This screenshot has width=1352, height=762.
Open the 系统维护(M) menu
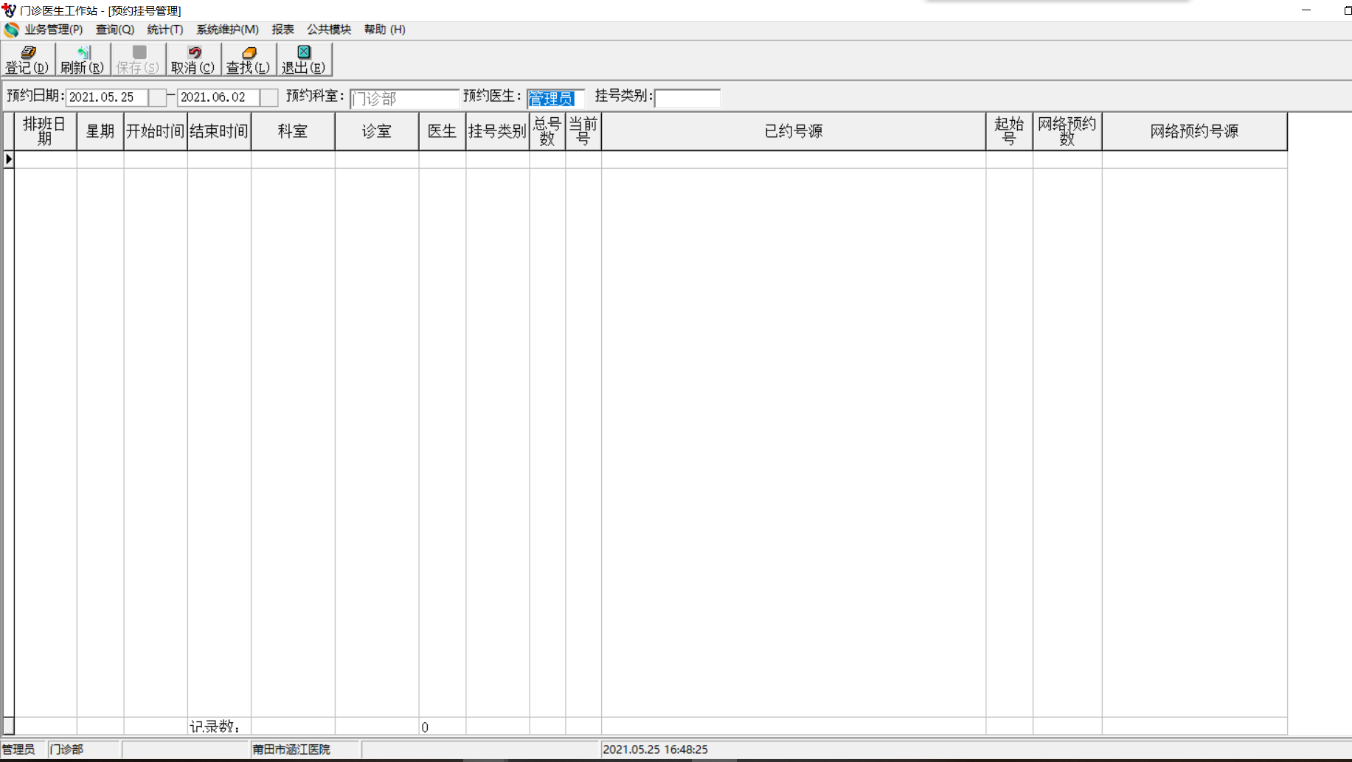[x=227, y=29]
